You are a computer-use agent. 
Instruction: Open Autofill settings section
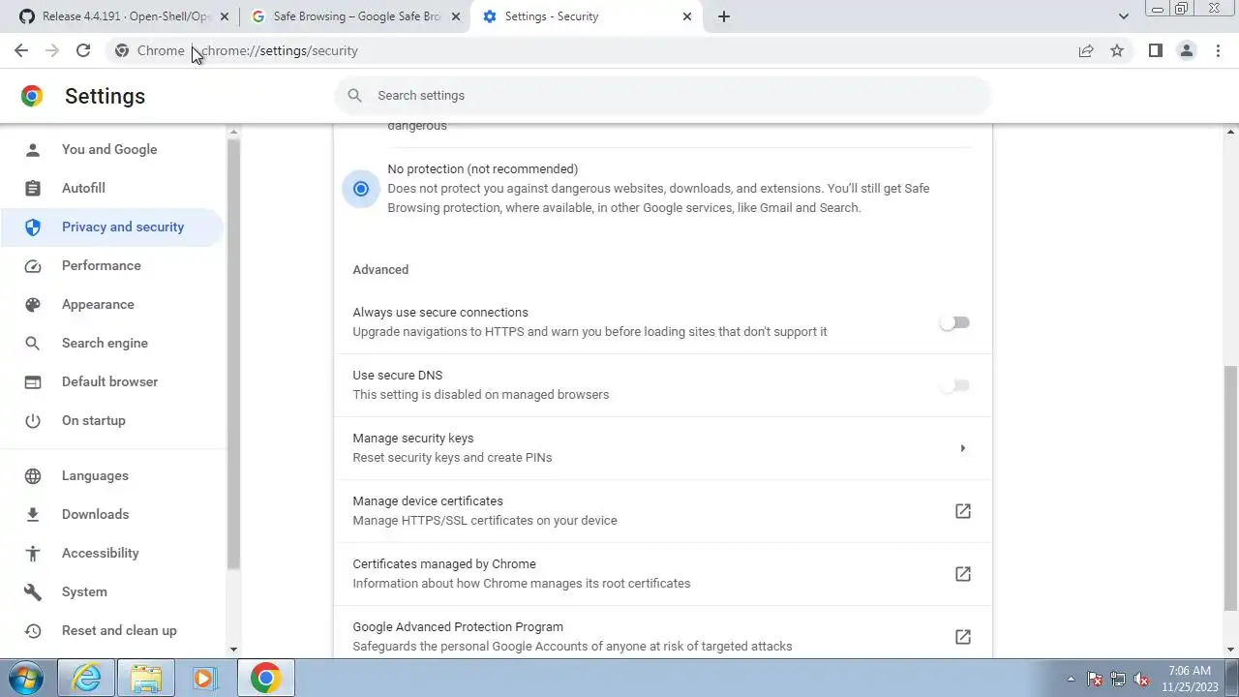[112, 188]
